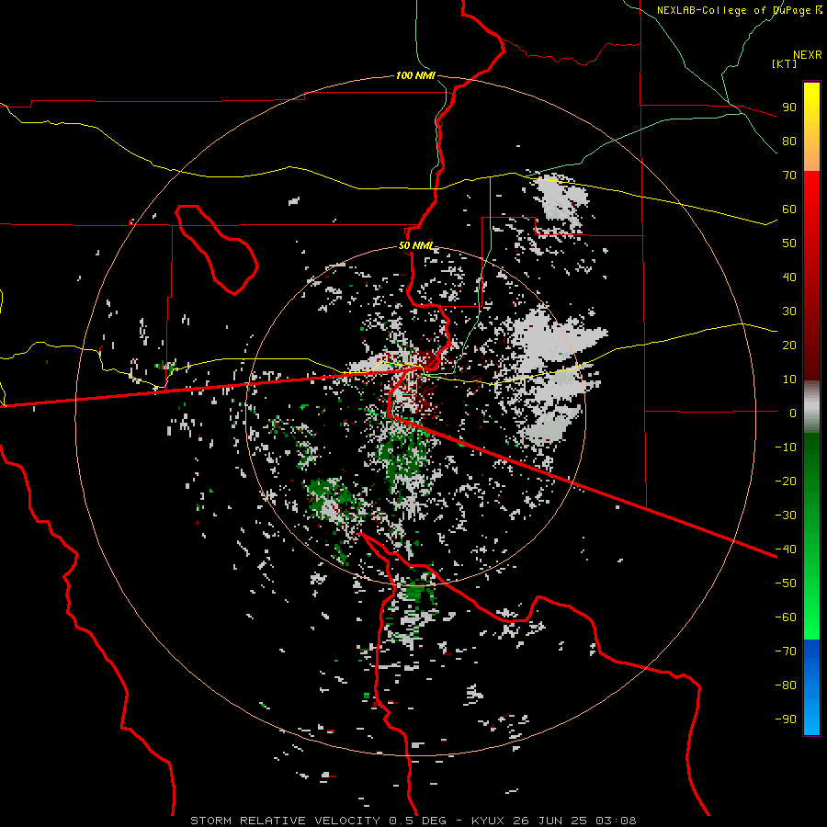Select the -80 knot scale label
The height and width of the screenshot is (827, 827).
(786, 685)
